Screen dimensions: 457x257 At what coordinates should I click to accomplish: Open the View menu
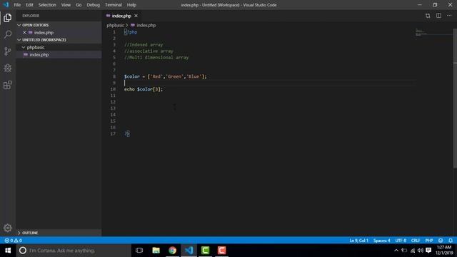(x=66, y=5)
